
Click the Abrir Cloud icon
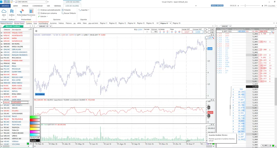click(x=4, y=11)
